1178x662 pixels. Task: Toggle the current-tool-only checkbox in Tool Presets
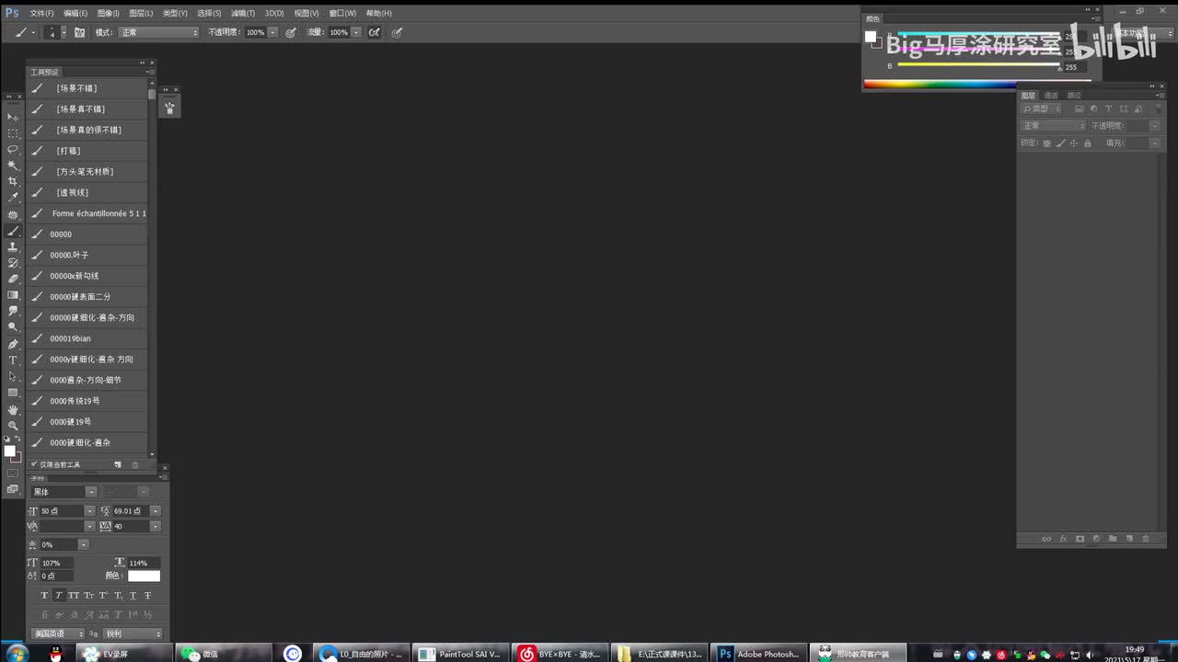34,464
